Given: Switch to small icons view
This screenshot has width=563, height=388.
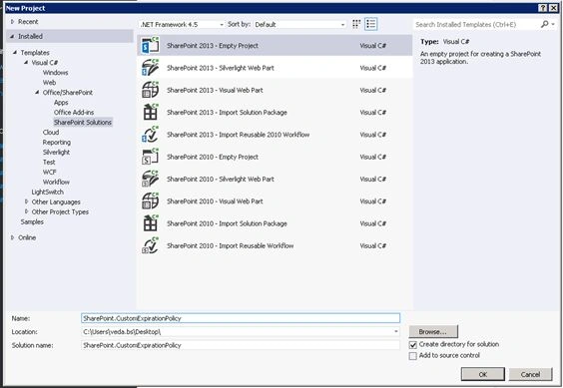Looking at the screenshot, I should tap(356, 24).
